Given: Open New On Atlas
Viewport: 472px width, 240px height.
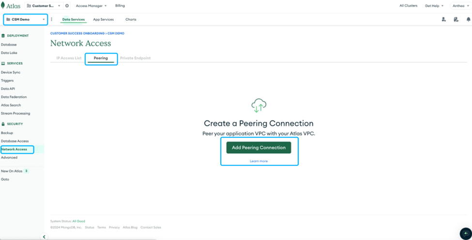Looking at the screenshot, I should click(x=12, y=171).
